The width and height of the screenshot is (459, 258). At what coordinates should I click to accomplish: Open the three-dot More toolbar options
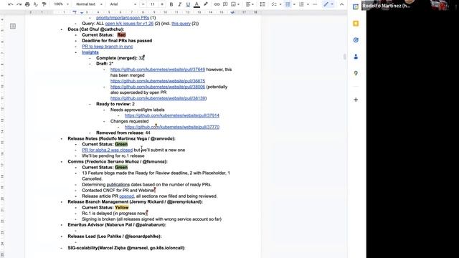(315, 4)
